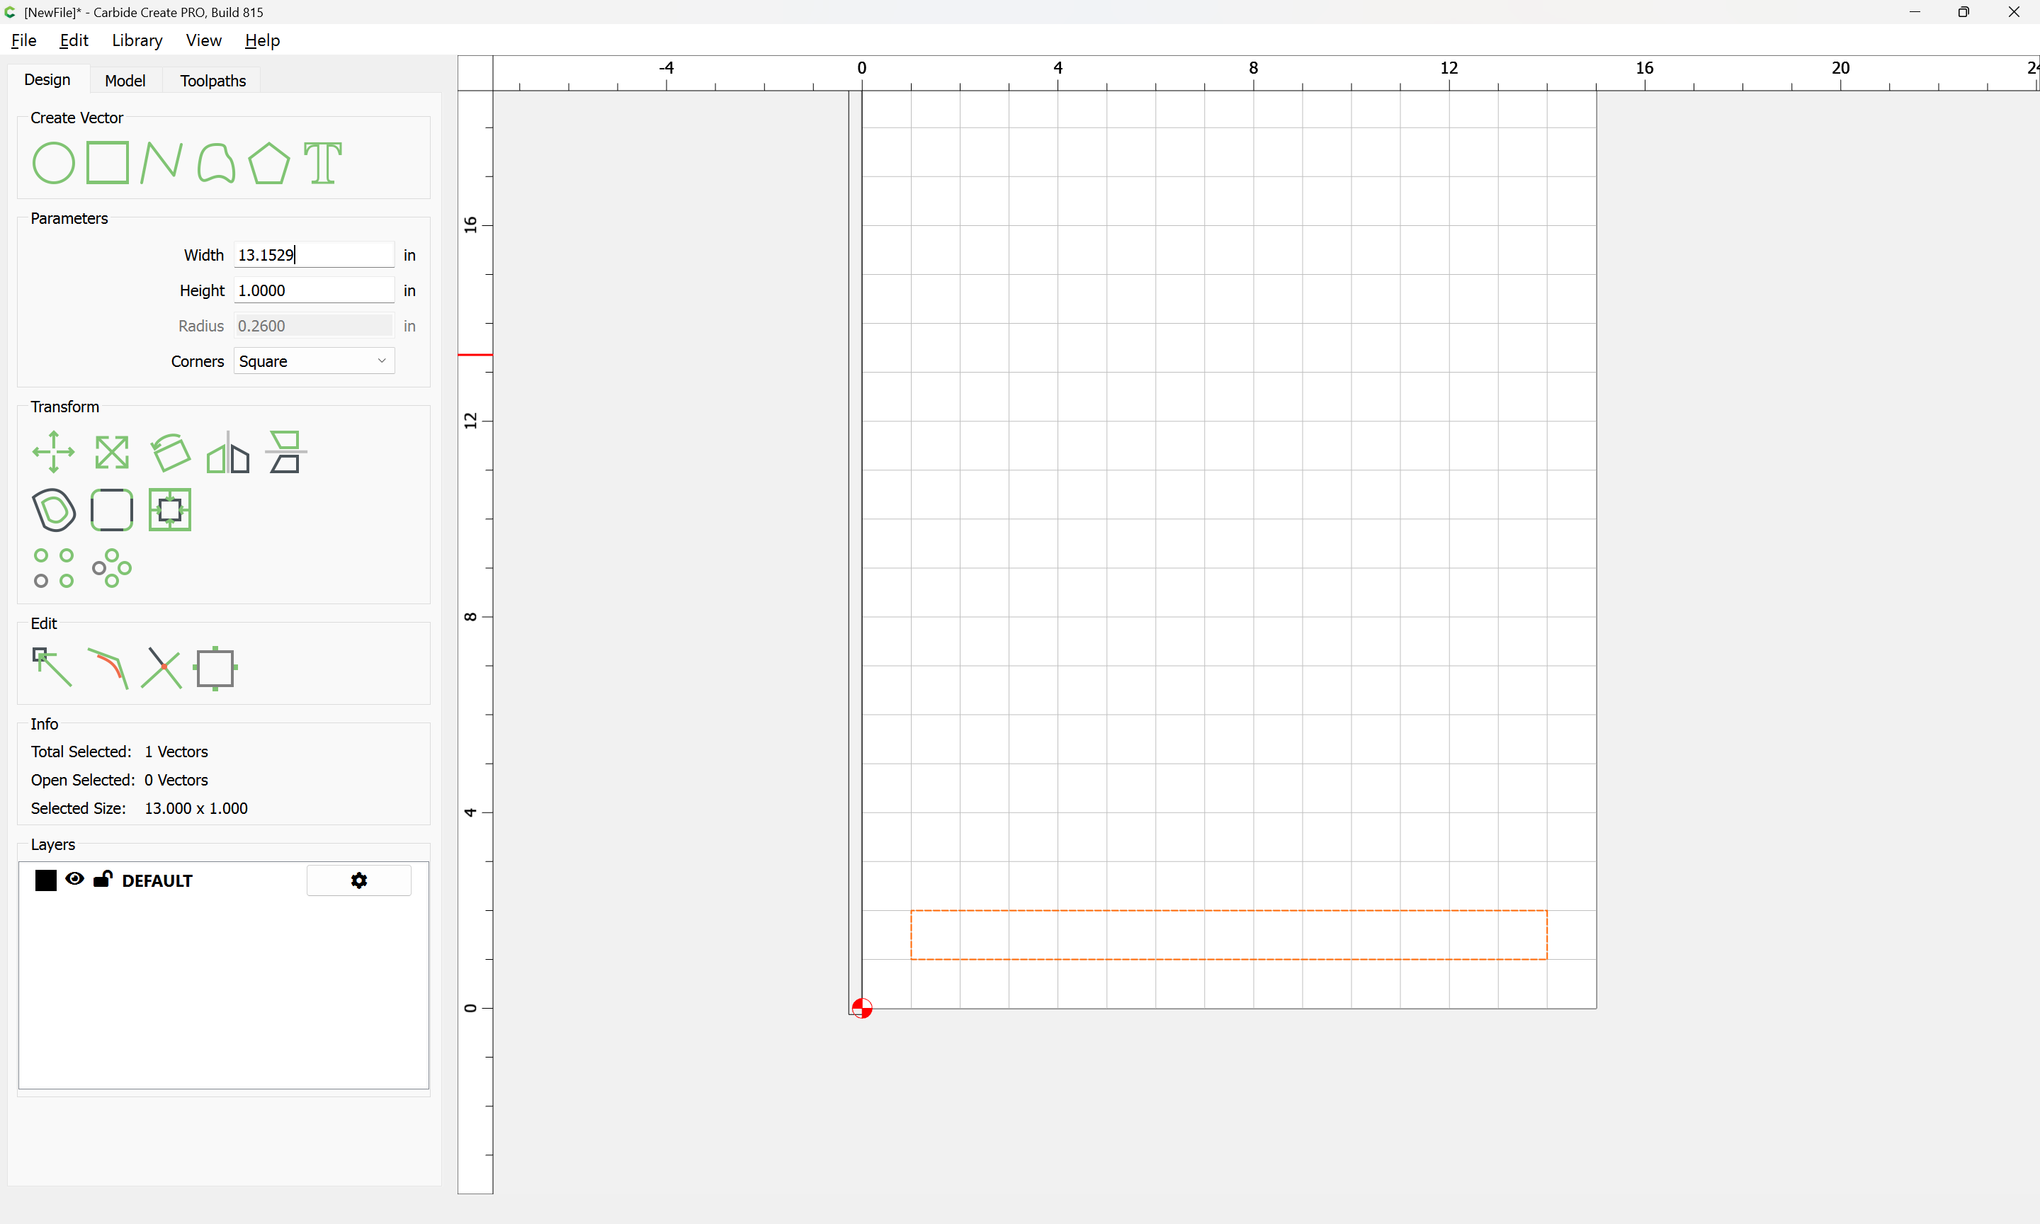The image size is (2040, 1224).
Task: Activate the Mirror/Flip transform tool
Action: pyautogui.click(x=227, y=452)
